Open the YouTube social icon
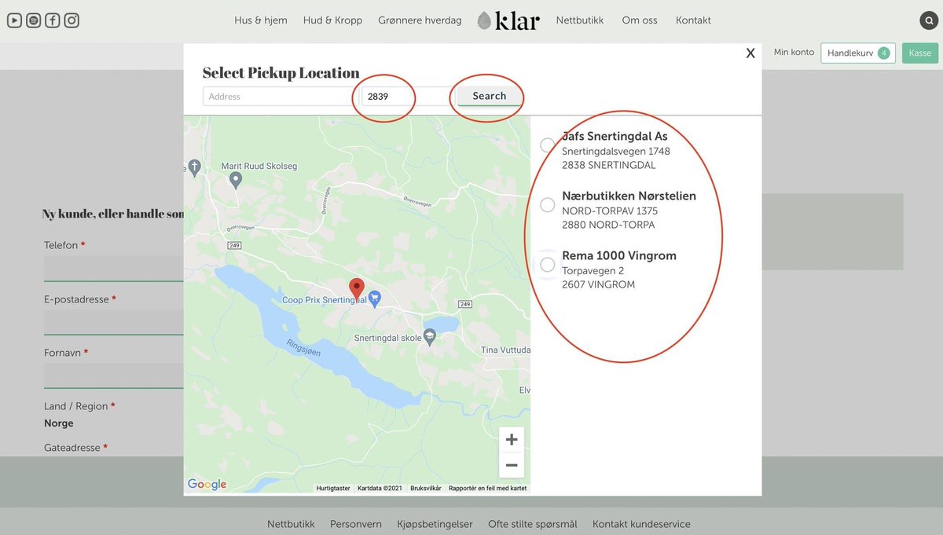The height and width of the screenshot is (535, 943). click(14, 20)
